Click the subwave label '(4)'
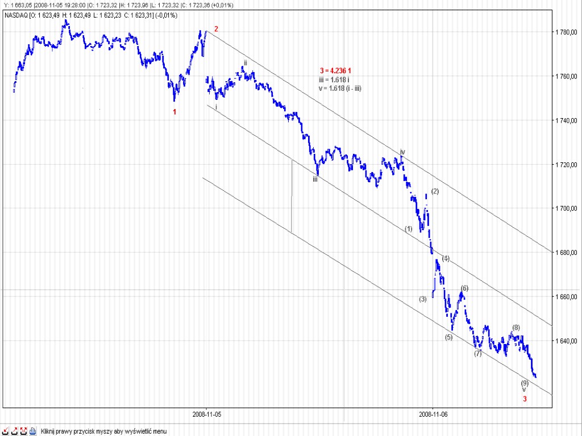582x436 pixels. click(x=446, y=258)
